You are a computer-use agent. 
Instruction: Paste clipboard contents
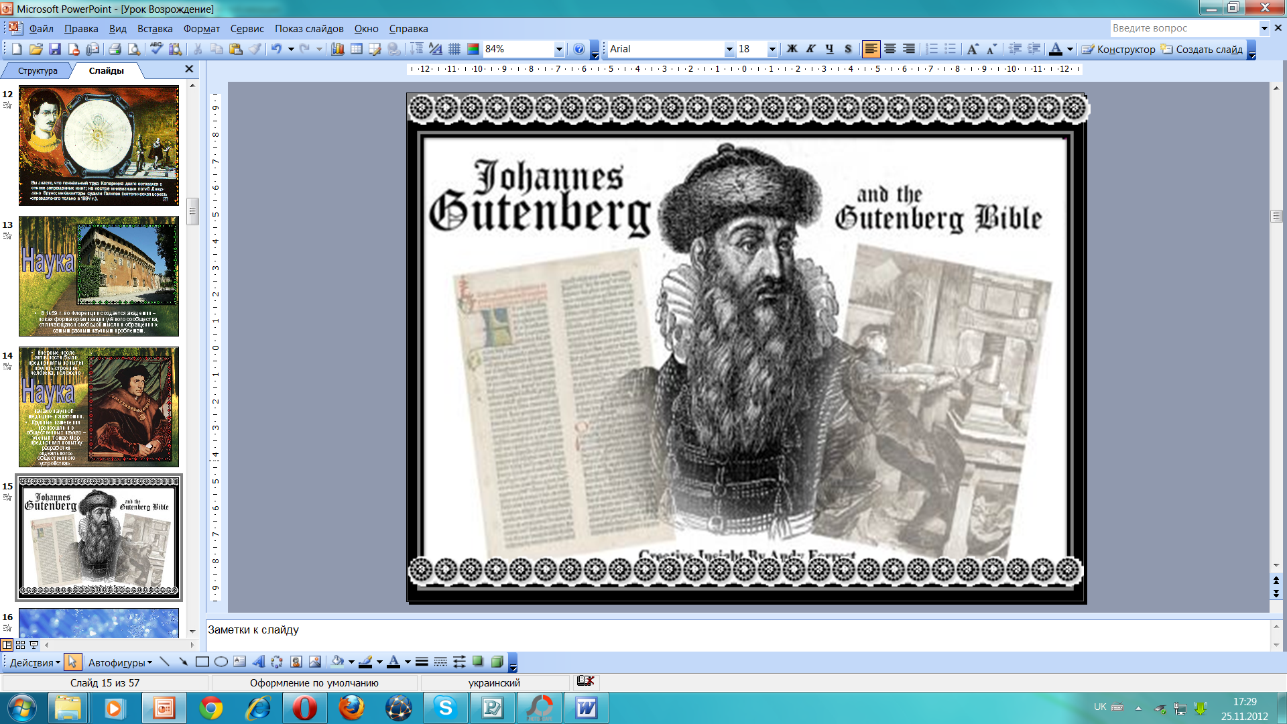coord(235,49)
